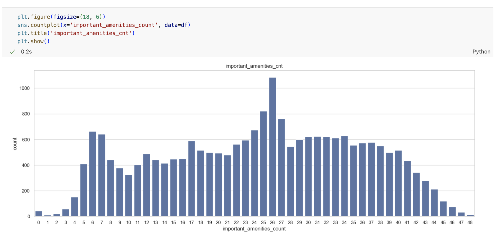Image resolution: width=495 pixels, height=240 pixels.
Task: Click the x-axis tick label '10'
Action: pyautogui.click(x=129, y=222)
